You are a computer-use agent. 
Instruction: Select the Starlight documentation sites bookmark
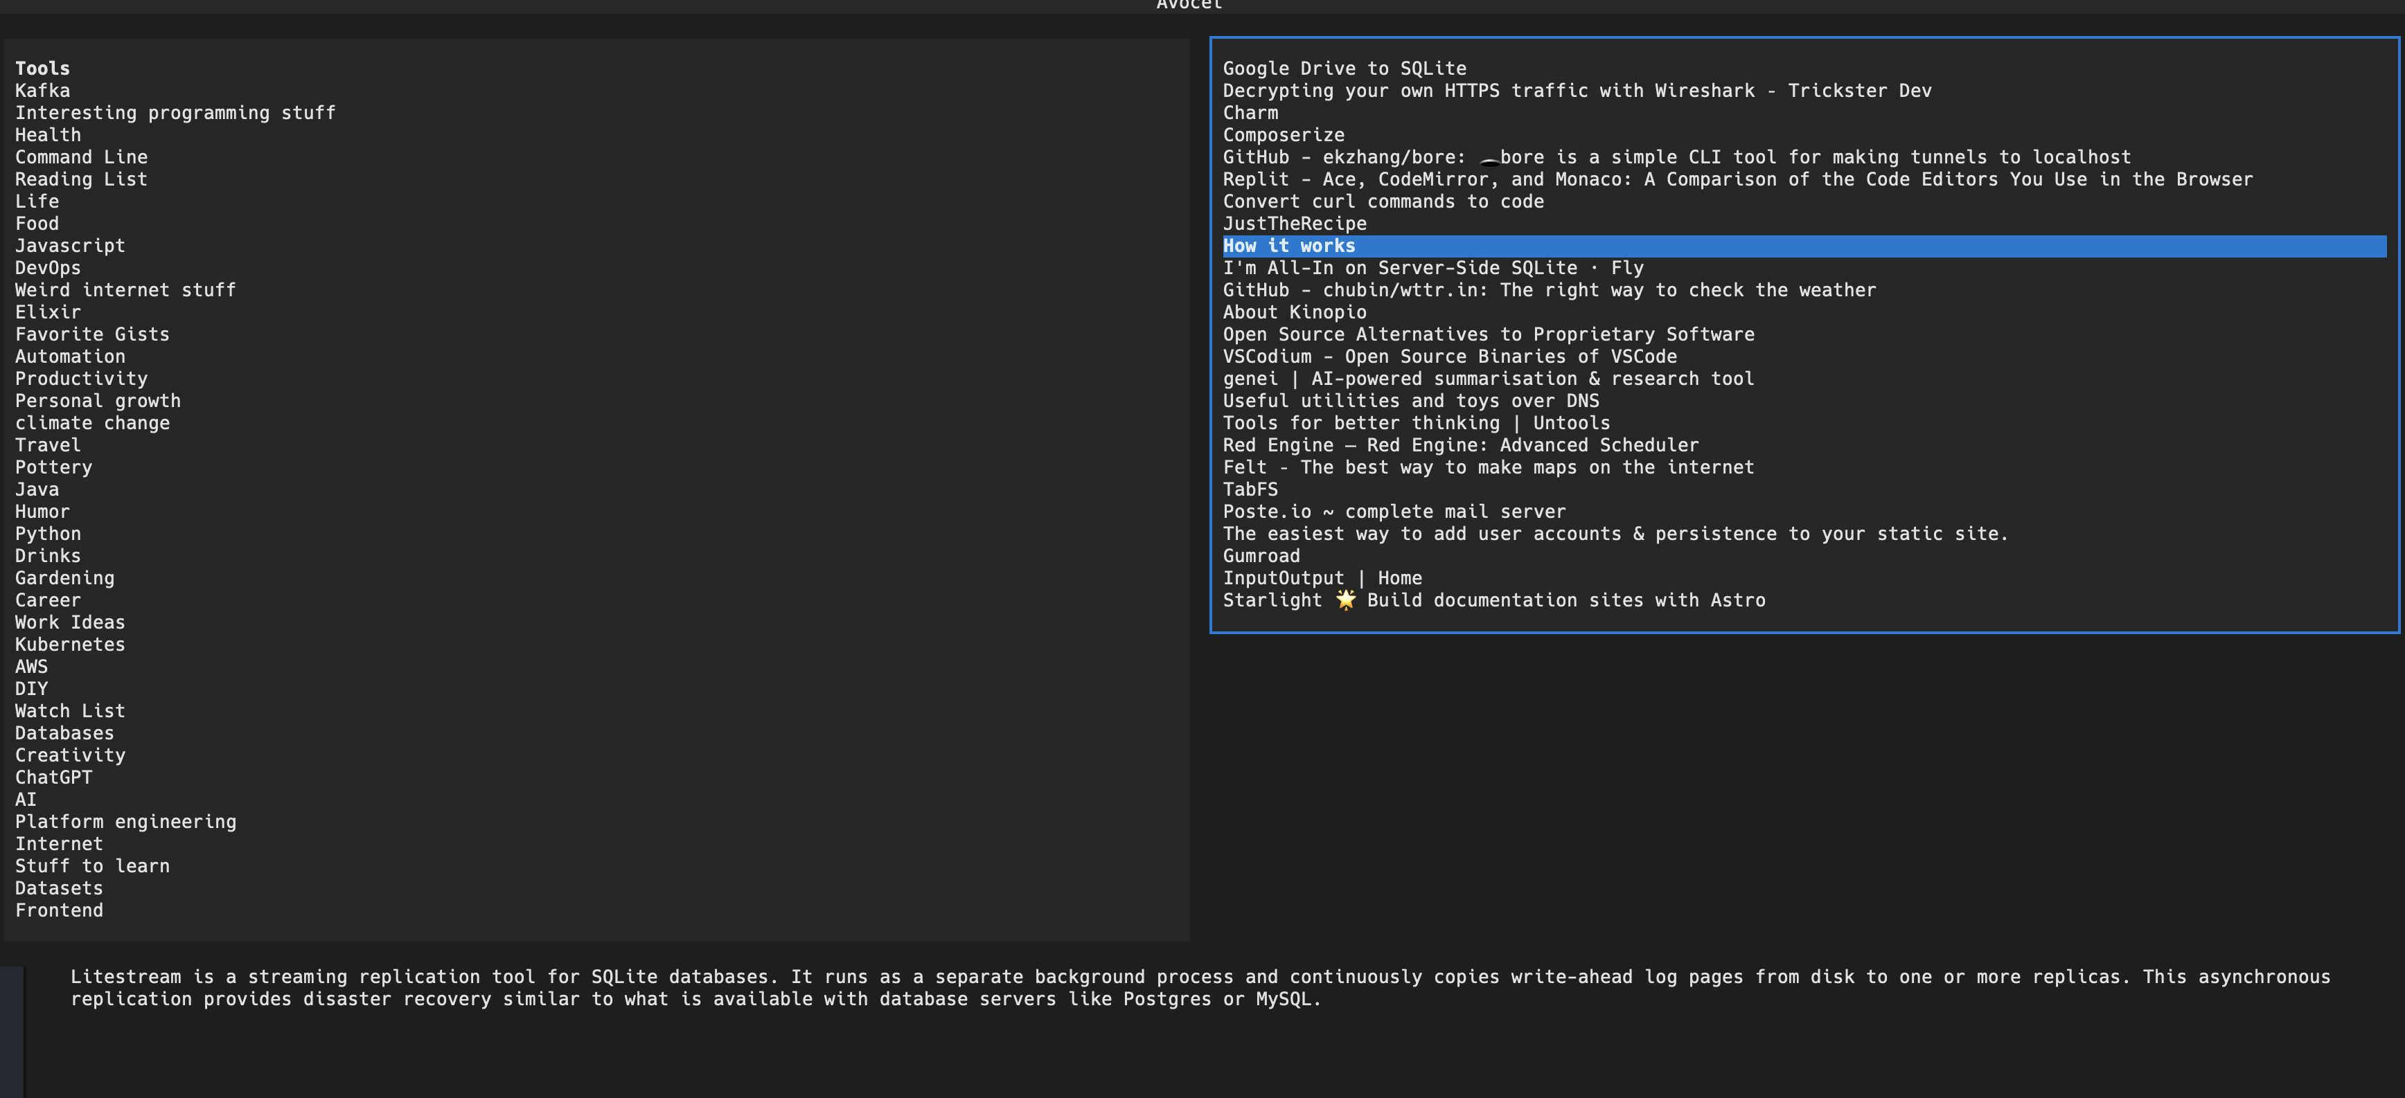click(1494, 601)
